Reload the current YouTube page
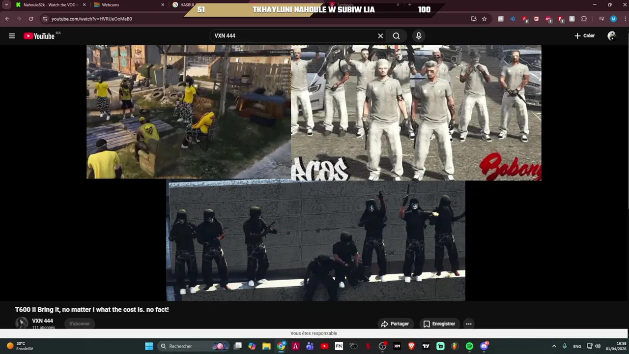The image size is (629, 354). (31, 19)
